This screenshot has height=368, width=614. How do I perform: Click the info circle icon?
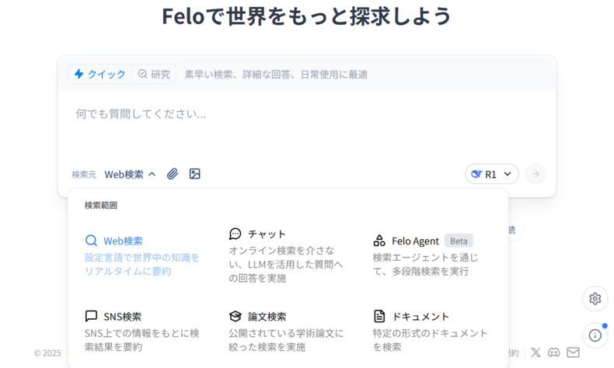(x=595, y=335)
